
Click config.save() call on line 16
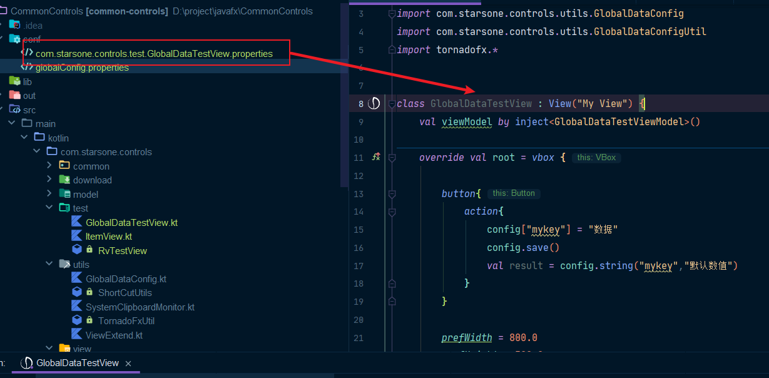click(523, 248)
